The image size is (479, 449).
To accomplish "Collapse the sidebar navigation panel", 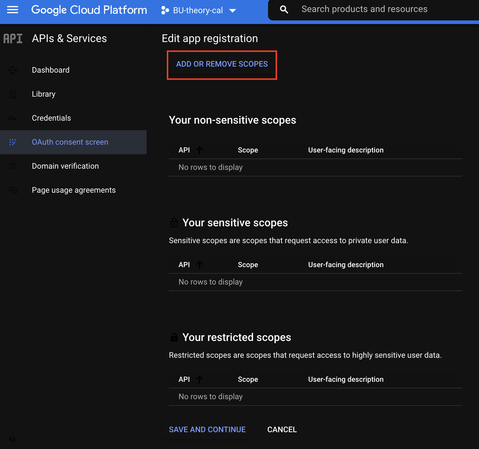I will coord(12,439).
